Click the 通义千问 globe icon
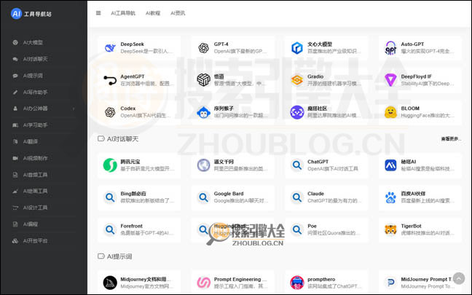472x295 pixels. point(203,165)
